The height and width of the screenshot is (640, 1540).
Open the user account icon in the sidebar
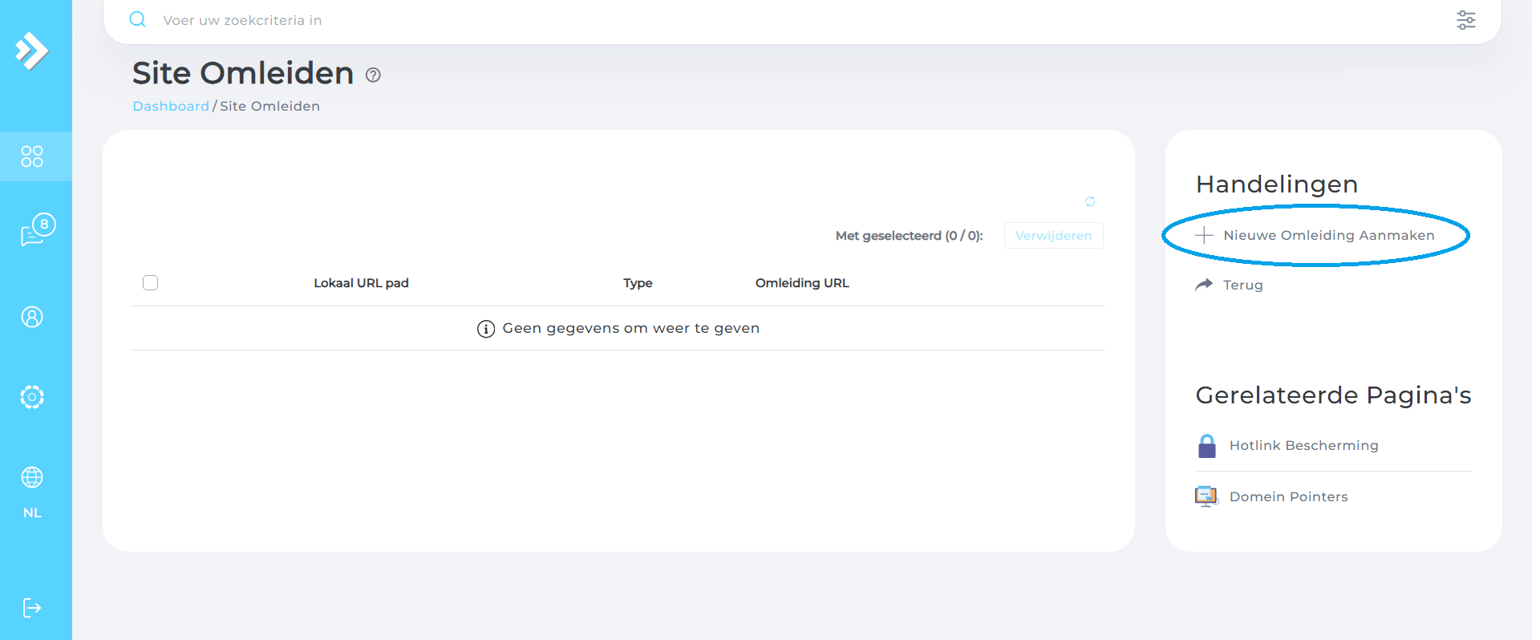point(32,317)
